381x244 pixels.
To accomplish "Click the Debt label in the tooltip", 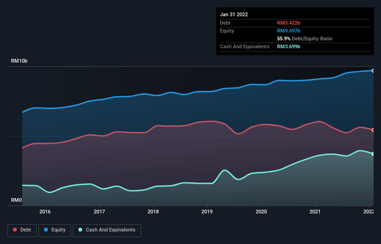I will point(225,23).
